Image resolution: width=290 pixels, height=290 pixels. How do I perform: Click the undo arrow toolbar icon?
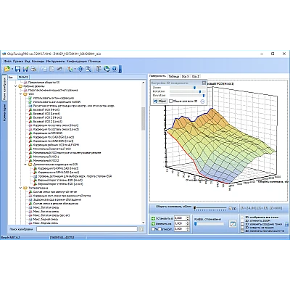coord(59,69)
